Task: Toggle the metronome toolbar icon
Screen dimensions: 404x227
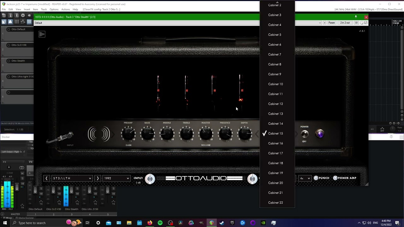Action: pyautogui.click(x=4, y=22)
